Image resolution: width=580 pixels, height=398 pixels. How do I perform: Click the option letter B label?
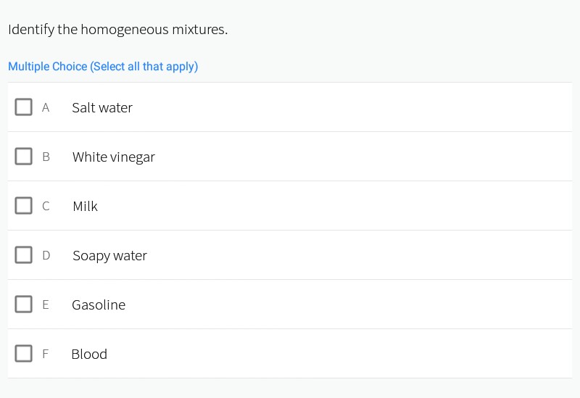coord(46,157)
